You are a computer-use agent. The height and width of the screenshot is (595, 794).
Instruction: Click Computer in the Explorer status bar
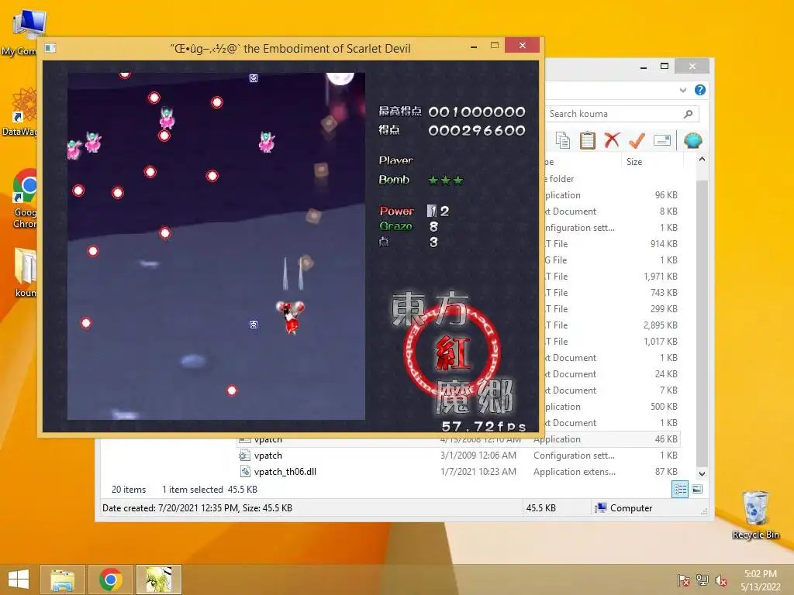coord(624,508)
